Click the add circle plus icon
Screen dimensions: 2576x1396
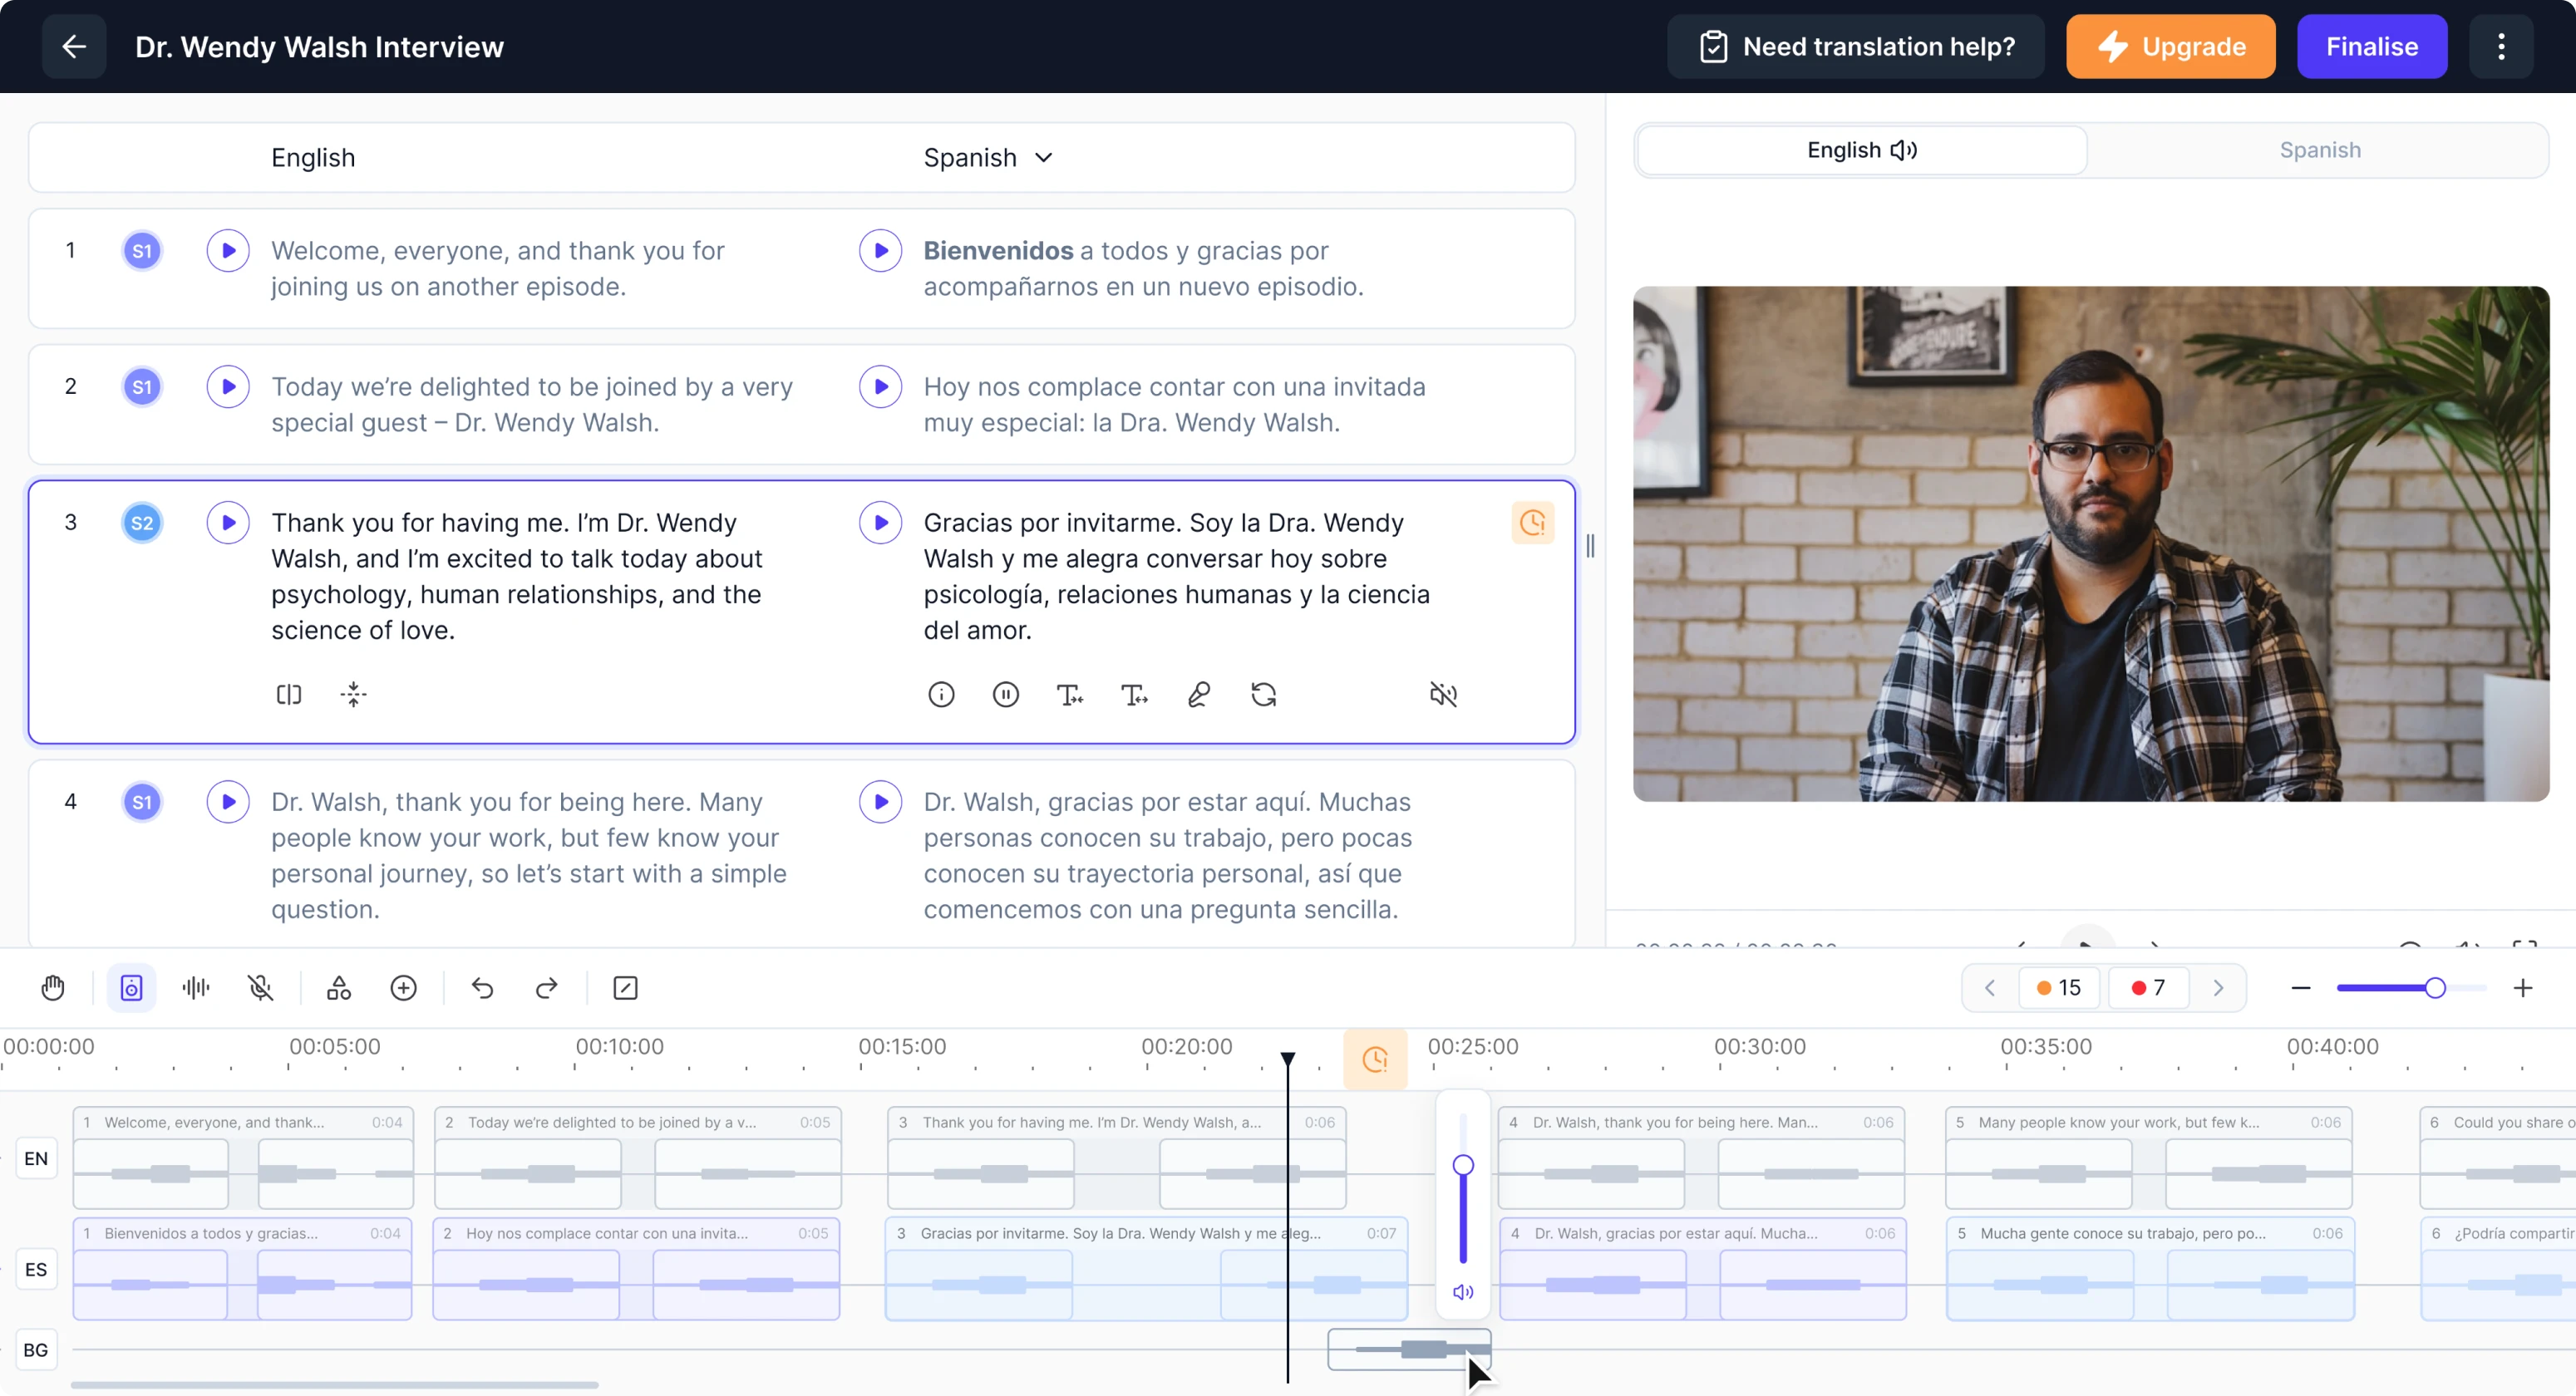pos(403,988)
